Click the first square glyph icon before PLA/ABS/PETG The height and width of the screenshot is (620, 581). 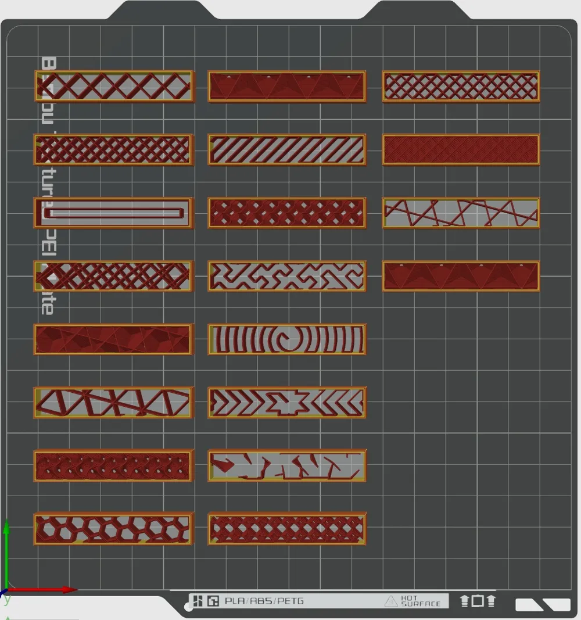tap(197, 601)
